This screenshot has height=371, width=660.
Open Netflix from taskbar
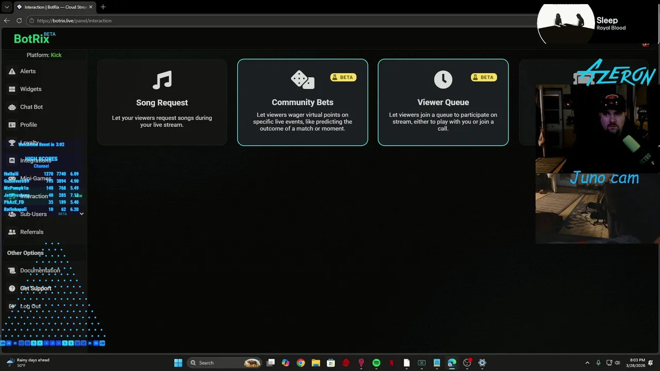(x=391, y=363)
